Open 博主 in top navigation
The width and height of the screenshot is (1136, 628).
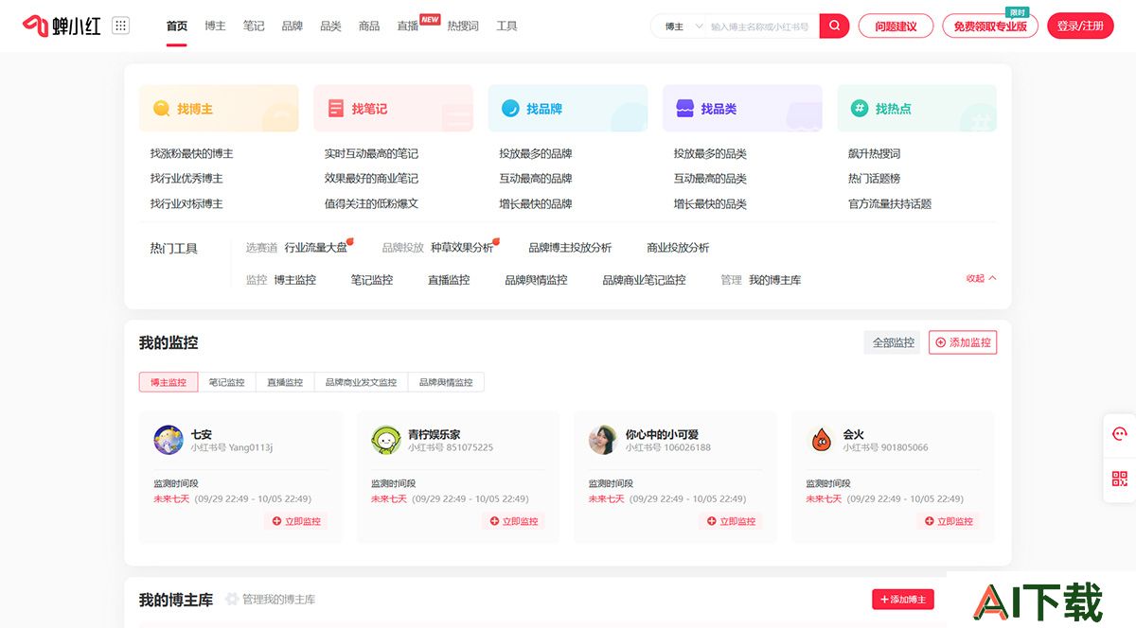click(215, 26)
